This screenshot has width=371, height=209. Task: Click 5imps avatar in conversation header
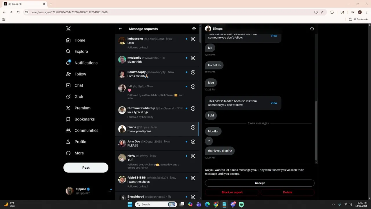coord(208,29)
